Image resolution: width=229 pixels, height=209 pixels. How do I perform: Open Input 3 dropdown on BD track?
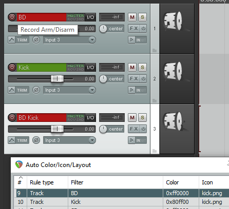[69, 40]
